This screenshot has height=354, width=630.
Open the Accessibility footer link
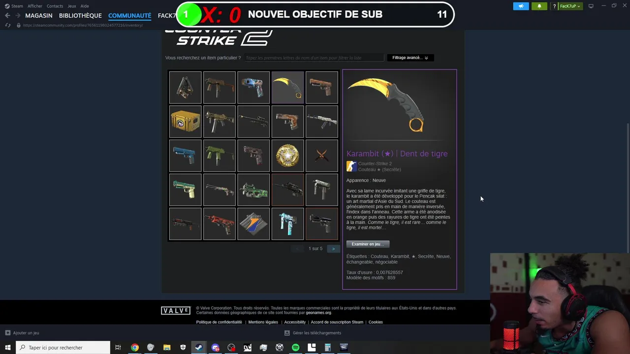(x=295, y=322)
